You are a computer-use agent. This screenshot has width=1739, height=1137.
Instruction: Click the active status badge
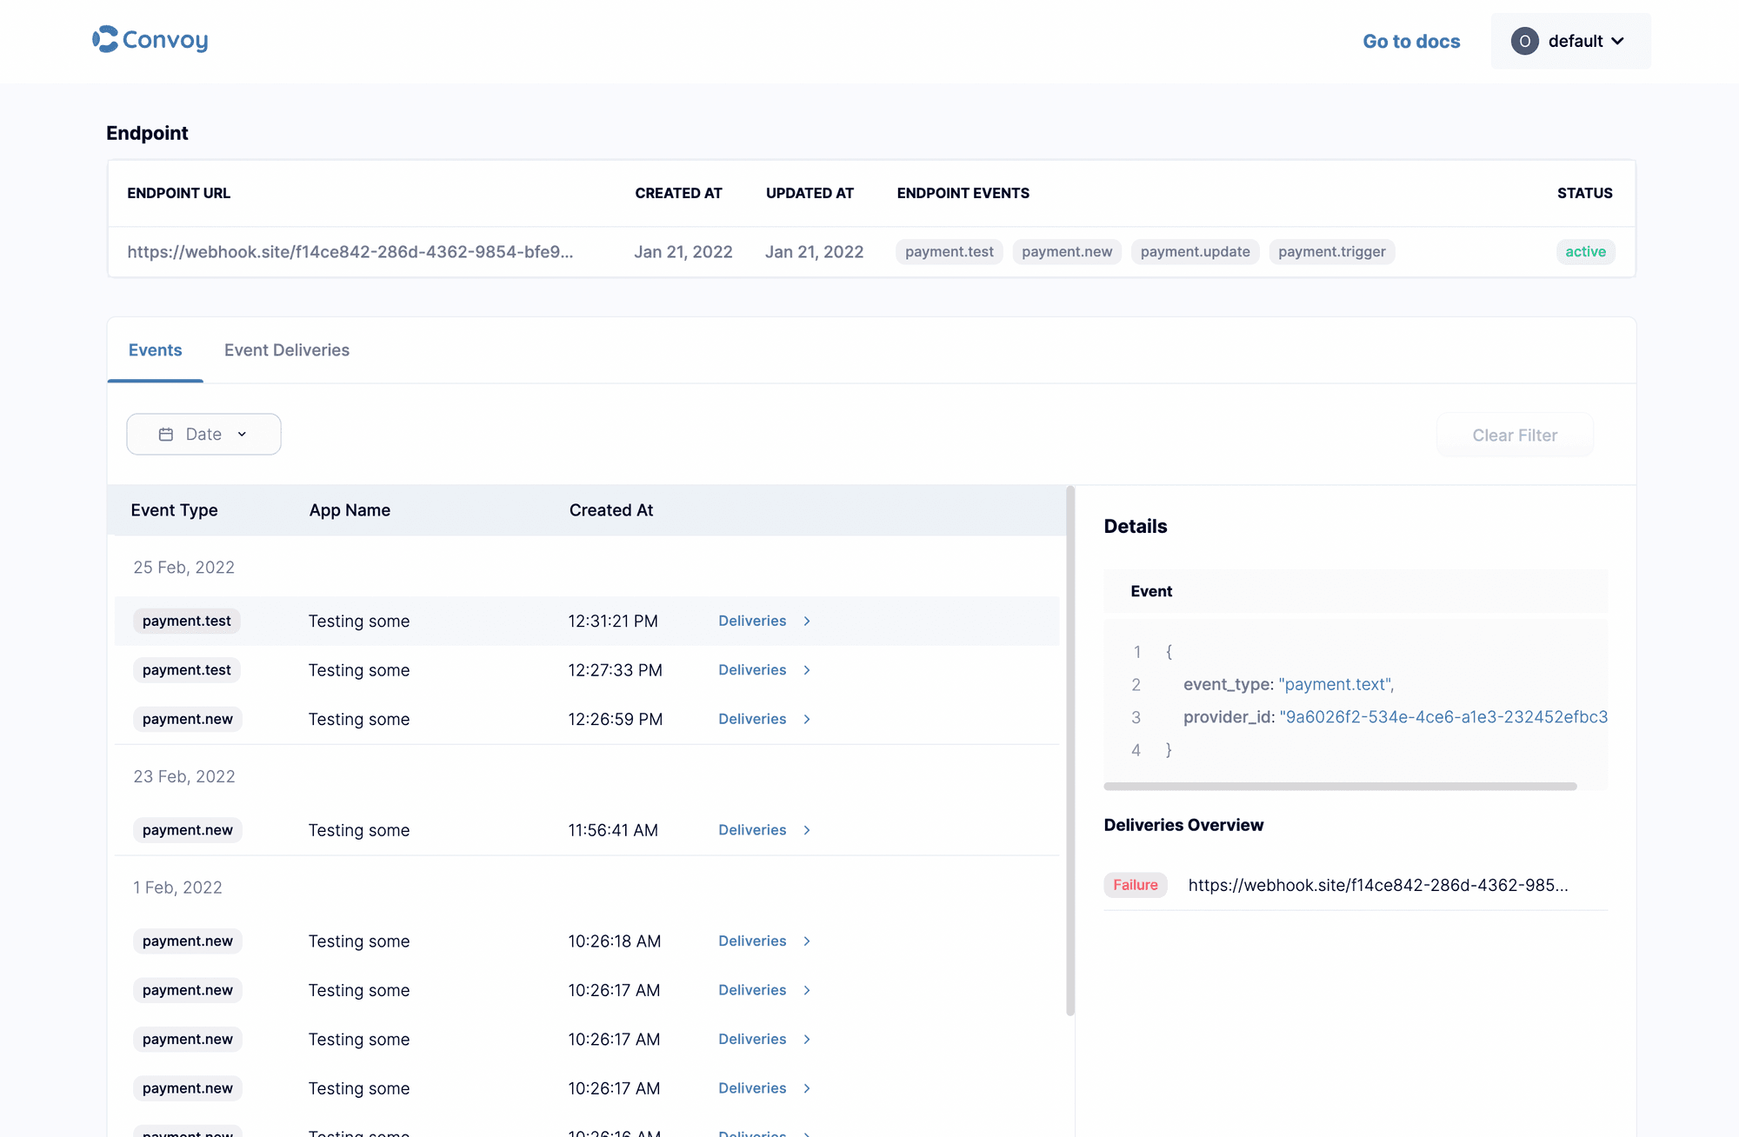click(1585, 251)
